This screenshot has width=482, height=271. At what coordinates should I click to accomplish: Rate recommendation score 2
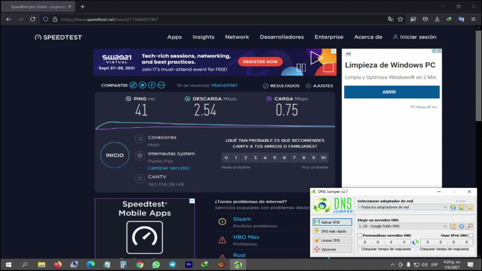click(x=246, y=158)
